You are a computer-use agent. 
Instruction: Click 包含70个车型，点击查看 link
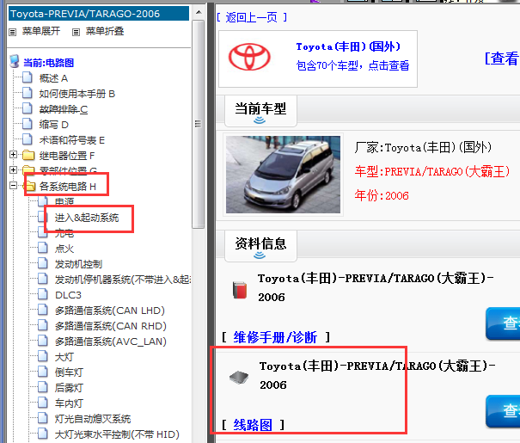(x=352, y=65)
